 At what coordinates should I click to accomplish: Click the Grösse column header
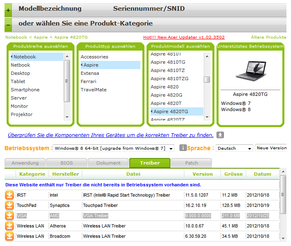233,174
